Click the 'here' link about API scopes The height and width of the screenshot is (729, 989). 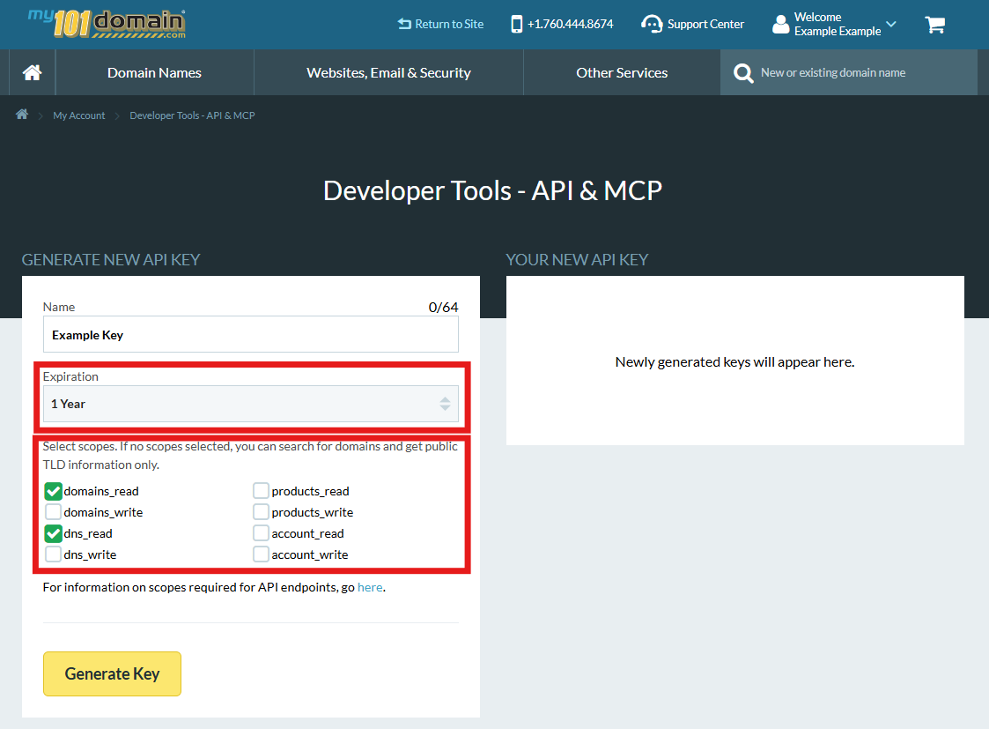pos(370,586)
